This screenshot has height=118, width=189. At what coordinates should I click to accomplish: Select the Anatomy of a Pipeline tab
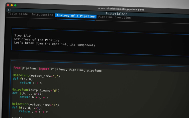click(76, 16)
